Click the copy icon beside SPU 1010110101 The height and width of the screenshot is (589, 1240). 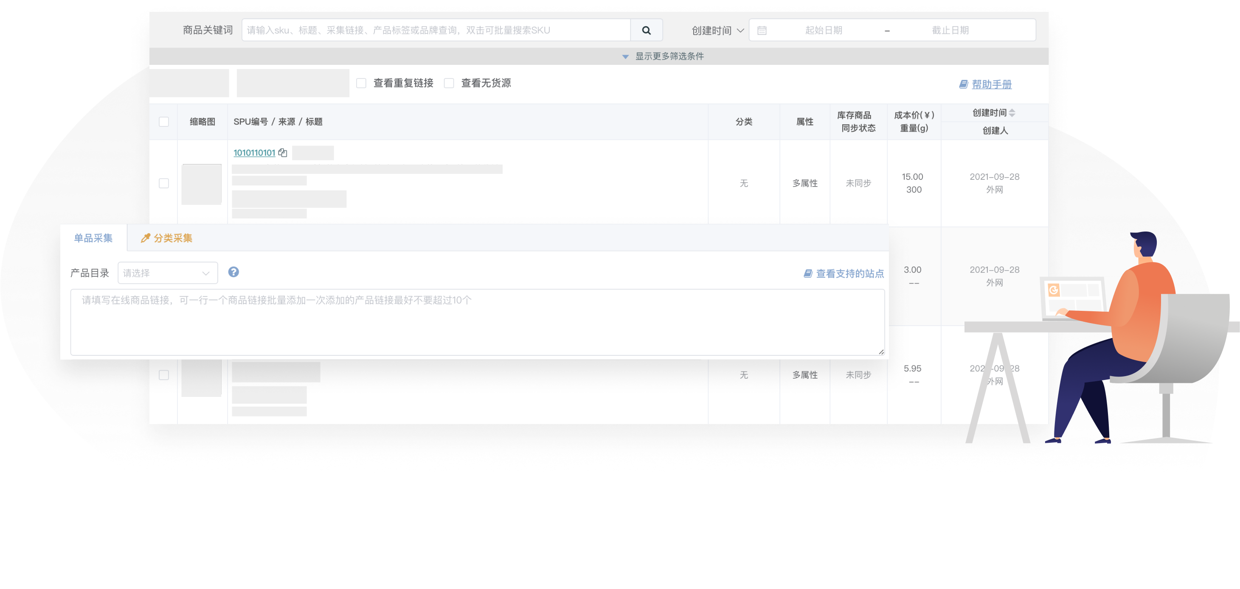click(x=283, y=152)
